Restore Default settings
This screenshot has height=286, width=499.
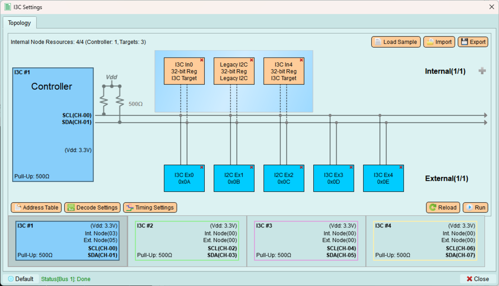(20, 279)
